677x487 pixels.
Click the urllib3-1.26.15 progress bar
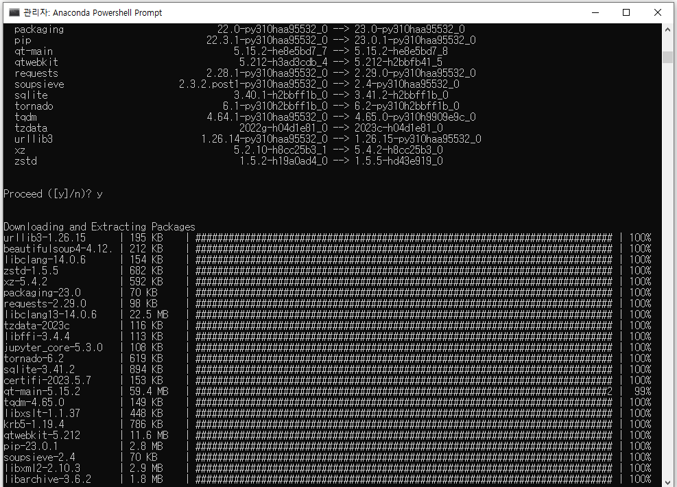(x=404, y=238)
